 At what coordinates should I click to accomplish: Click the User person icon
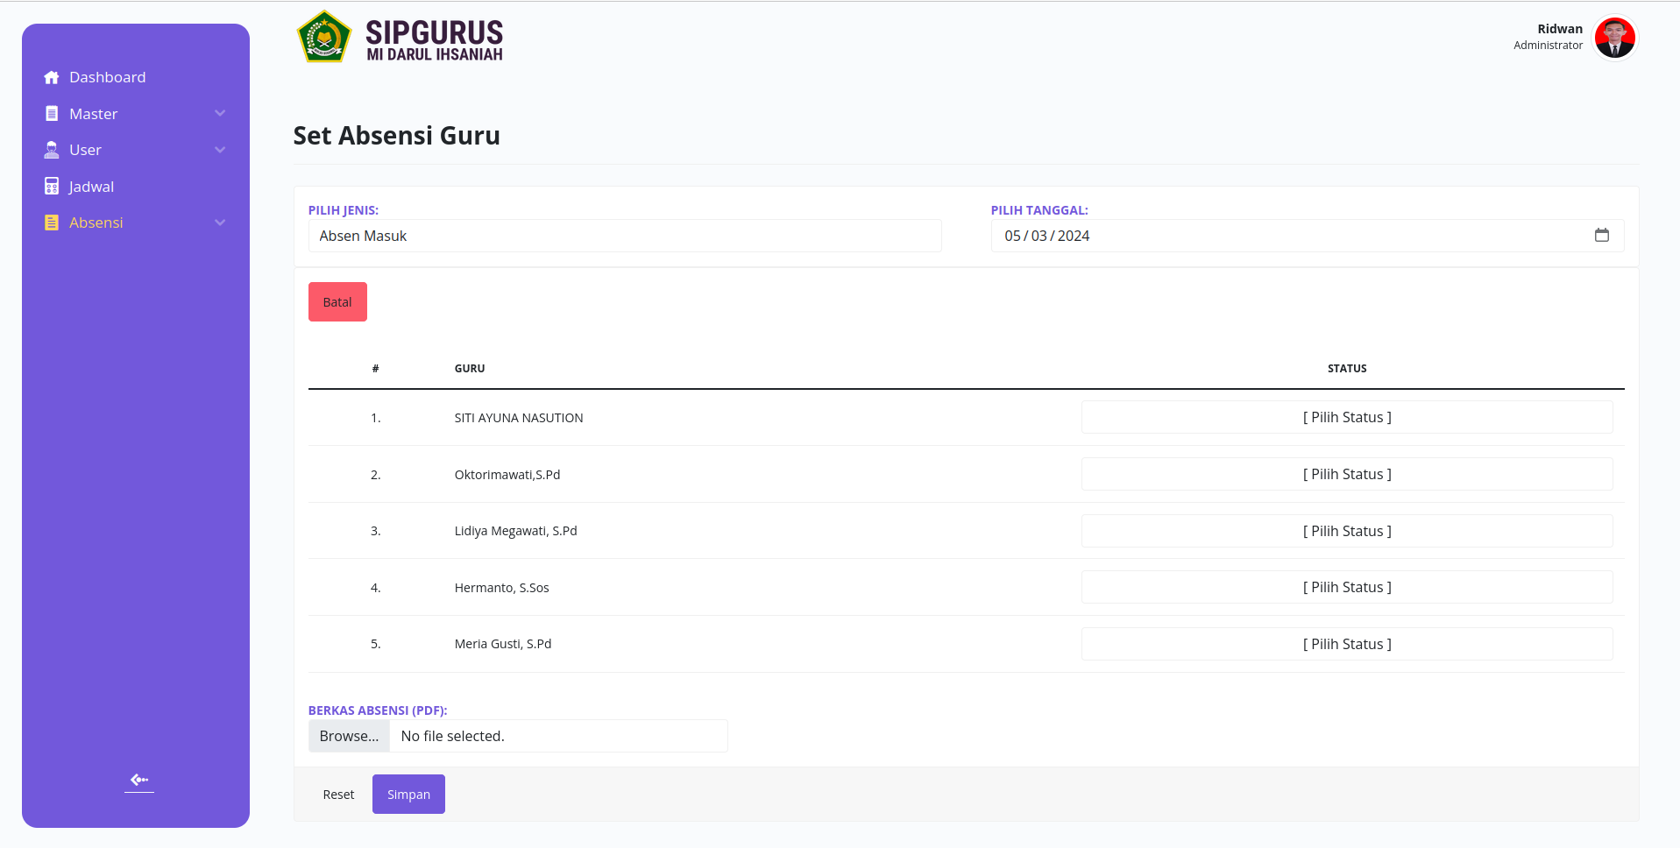(x=52, y=150)
